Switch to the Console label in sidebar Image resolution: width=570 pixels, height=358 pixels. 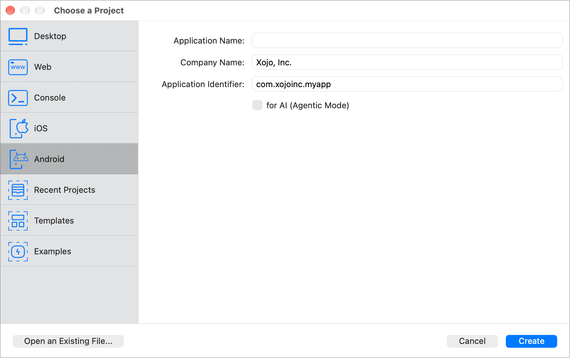(x=50, y=98)
